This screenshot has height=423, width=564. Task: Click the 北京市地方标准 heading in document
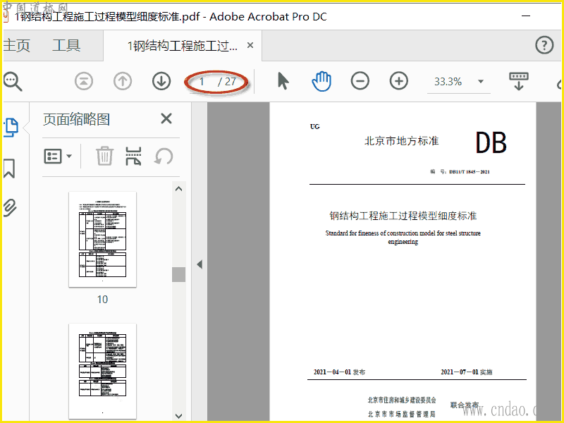[x=401, y=140]
